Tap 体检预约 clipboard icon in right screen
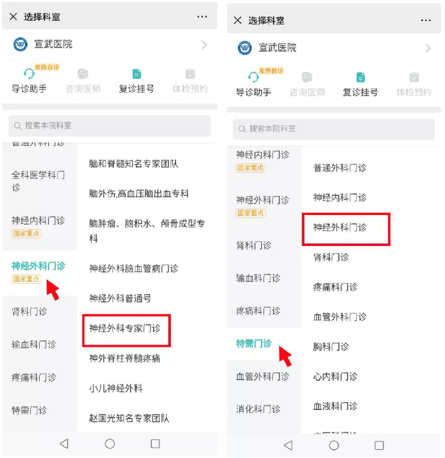The image size is (445, 458). coord(414,77)
